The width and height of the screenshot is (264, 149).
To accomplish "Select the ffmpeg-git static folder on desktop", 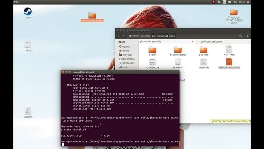I will [234, 17].
